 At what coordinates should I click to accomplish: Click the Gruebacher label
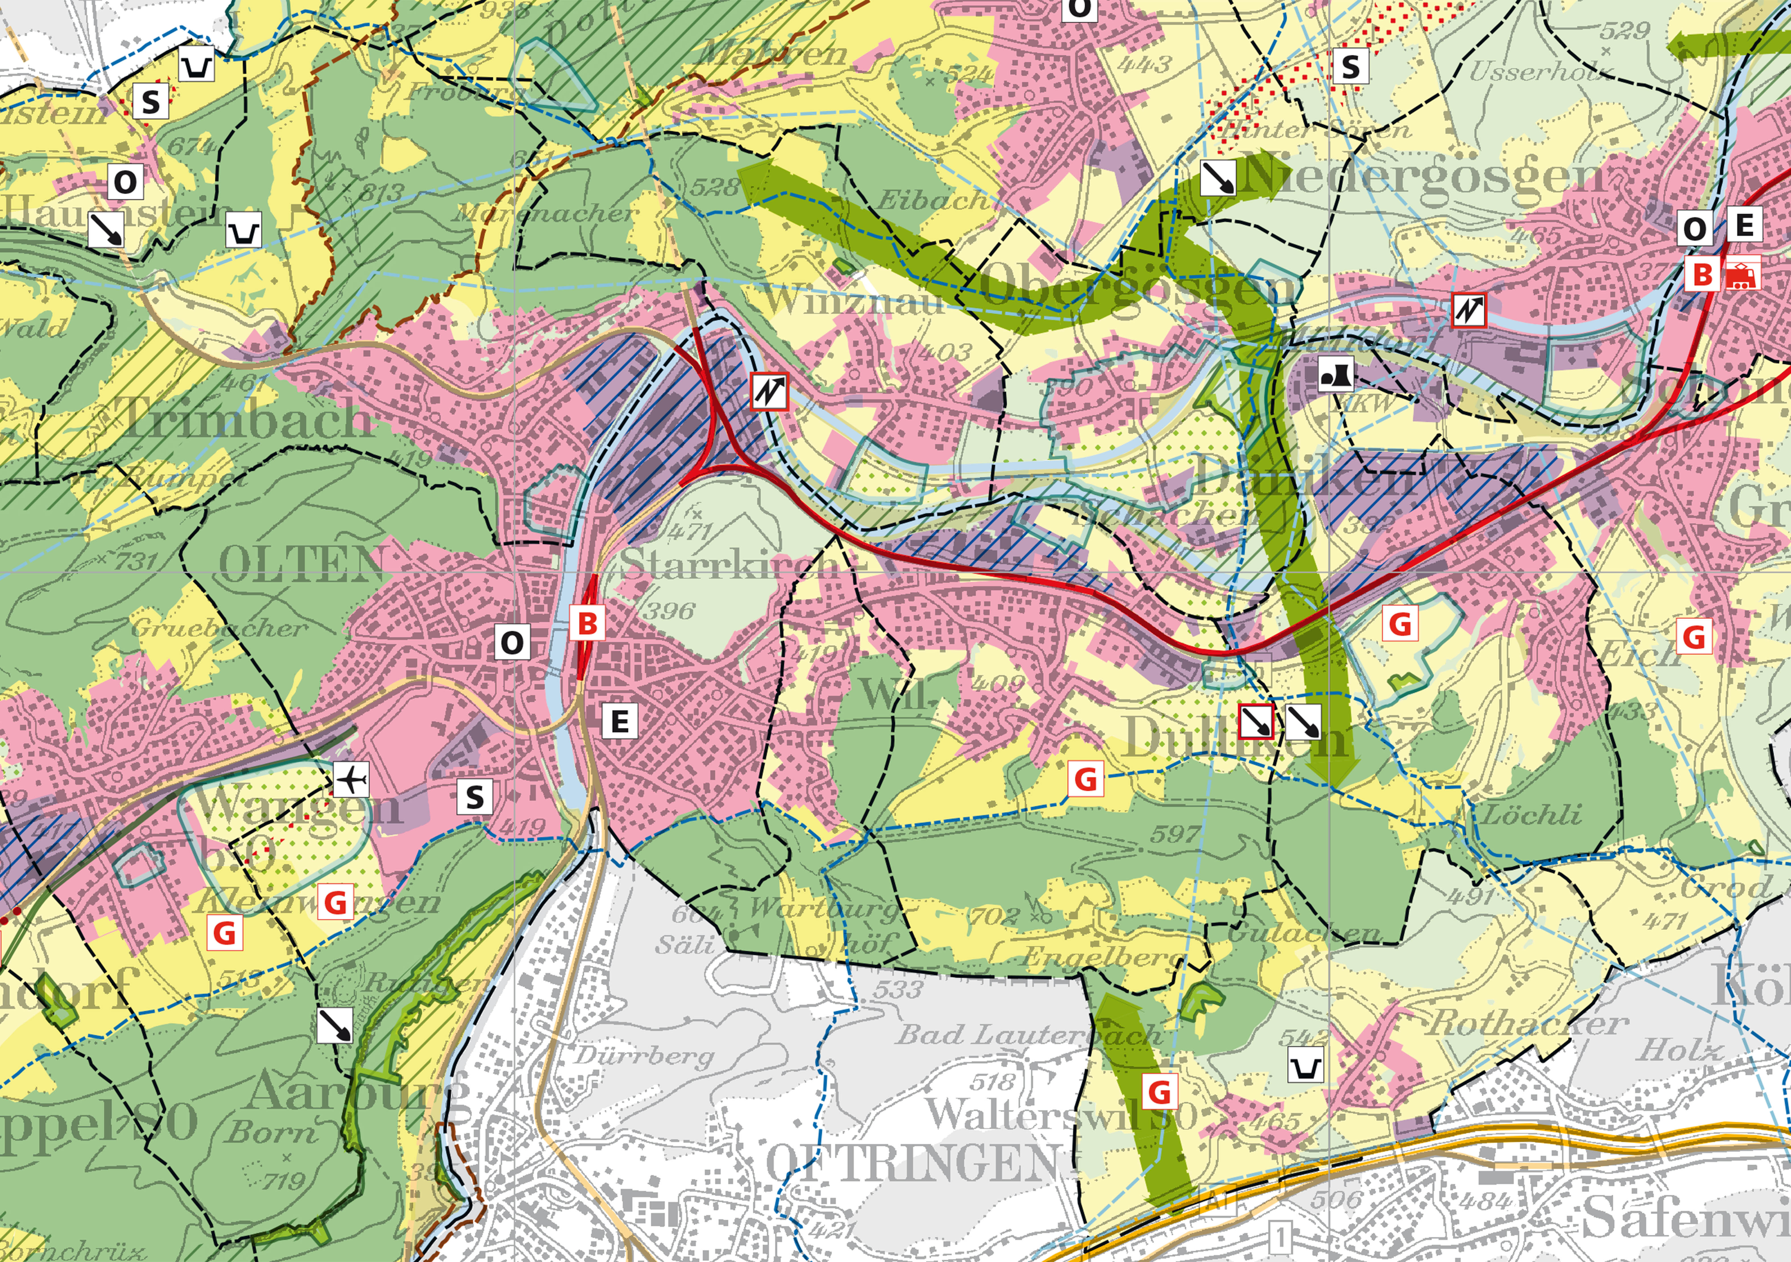click(x=220, y=628)
